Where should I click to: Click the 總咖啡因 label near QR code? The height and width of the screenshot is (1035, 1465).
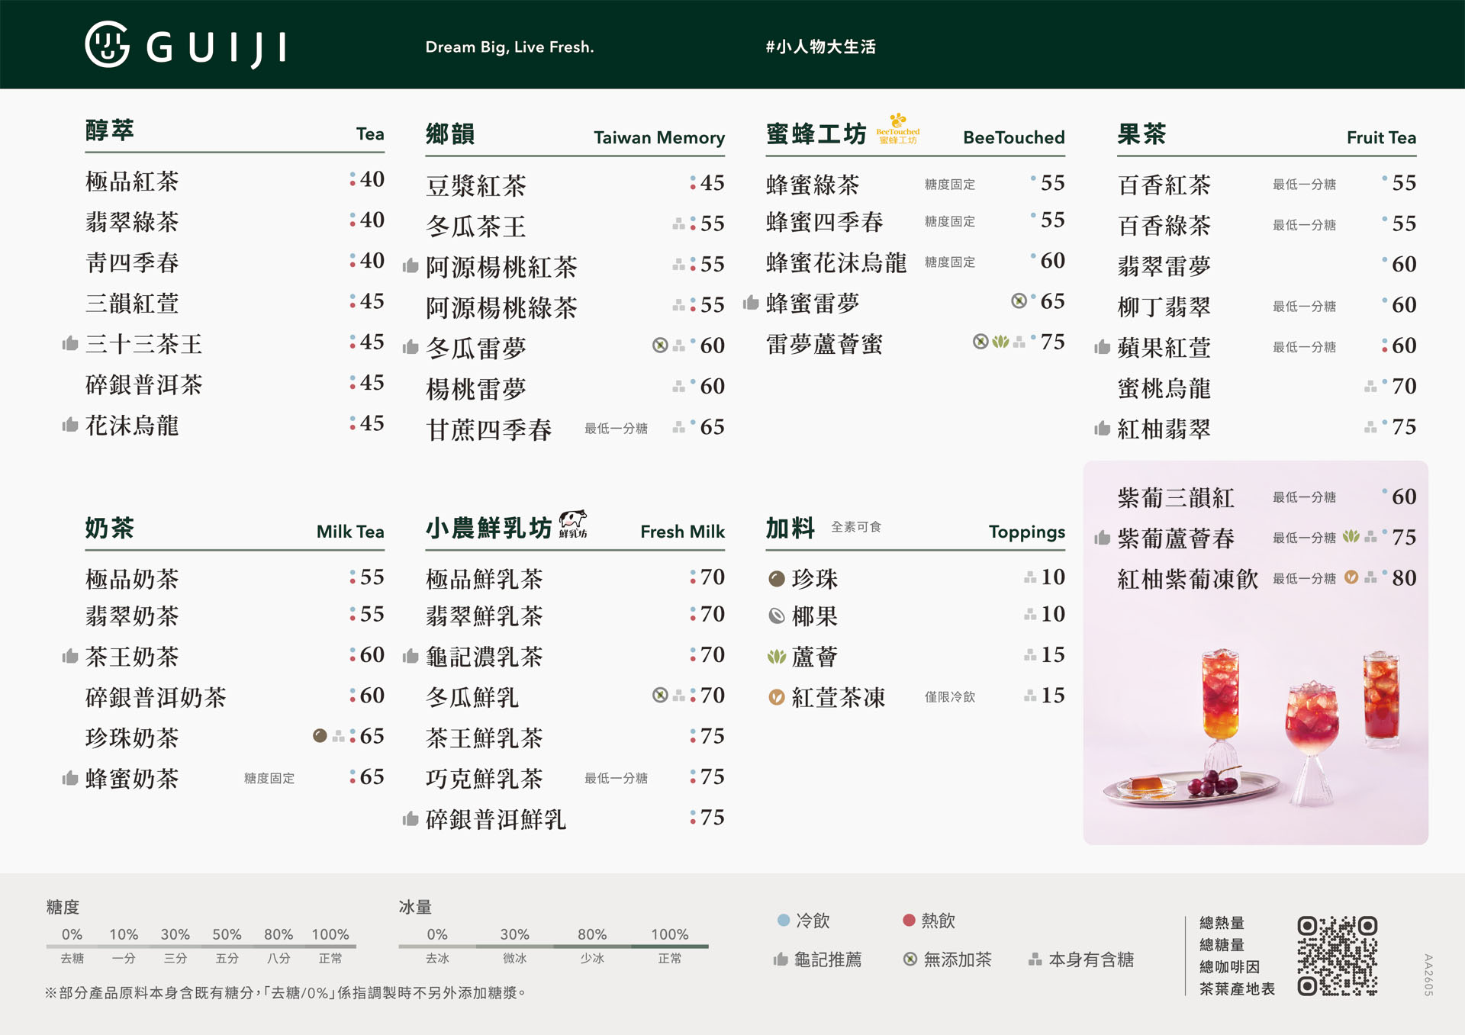(x=1229, y=966)
